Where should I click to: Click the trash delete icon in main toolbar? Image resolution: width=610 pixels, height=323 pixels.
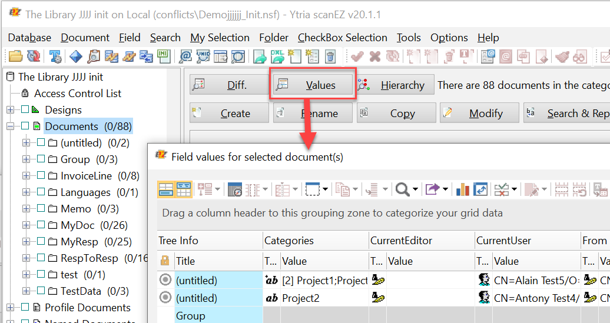330,56
